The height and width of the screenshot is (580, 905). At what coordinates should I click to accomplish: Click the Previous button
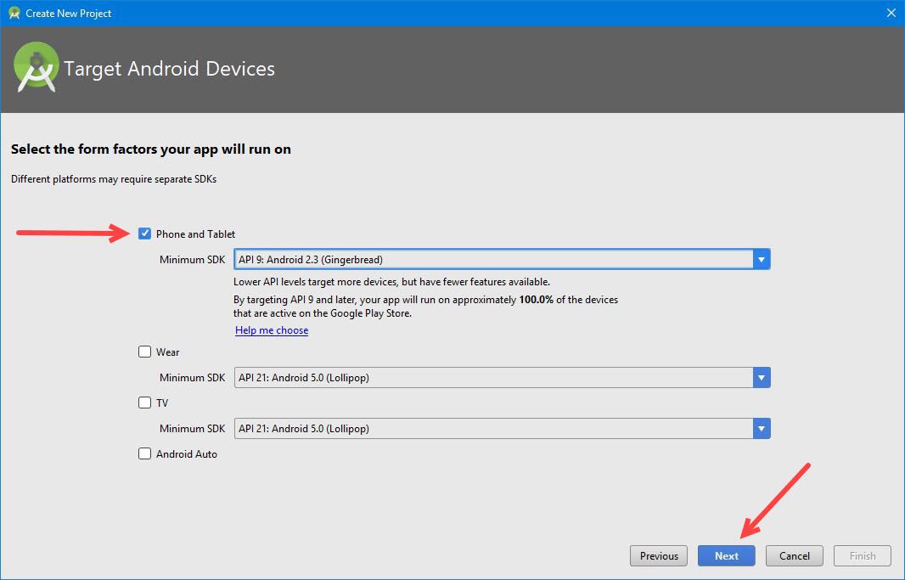coord(659,555)
